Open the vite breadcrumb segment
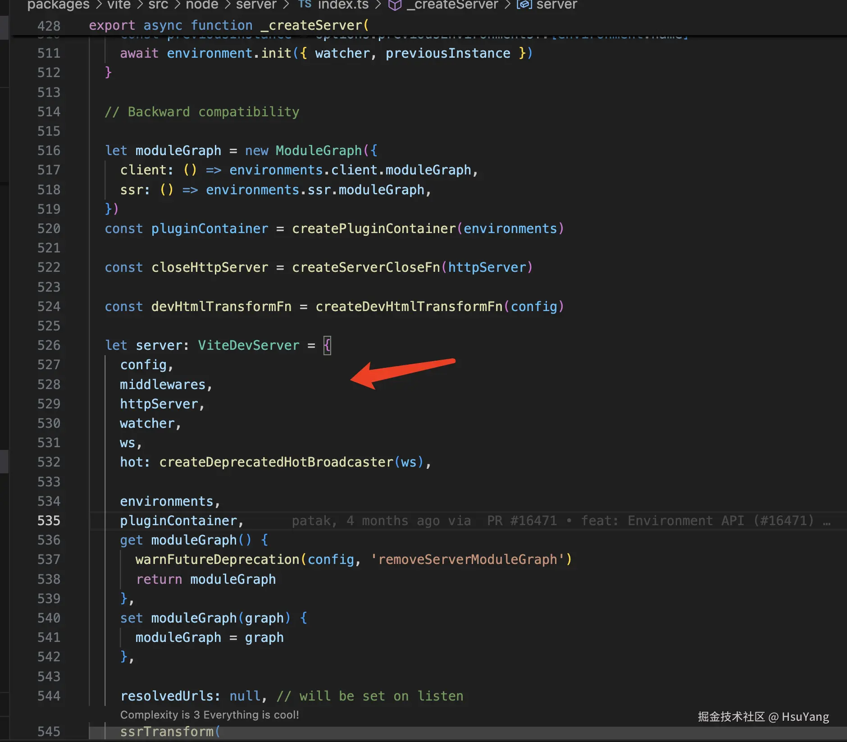 tap(119, 5)
